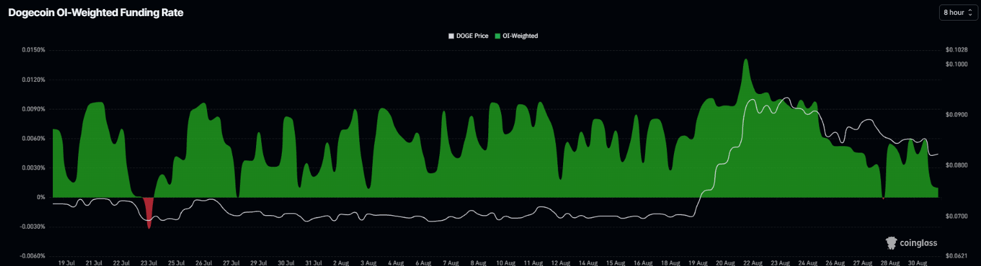Click the $0.1000 price axis label
This screenshot has height=266, width=981.
coord(956,64)
